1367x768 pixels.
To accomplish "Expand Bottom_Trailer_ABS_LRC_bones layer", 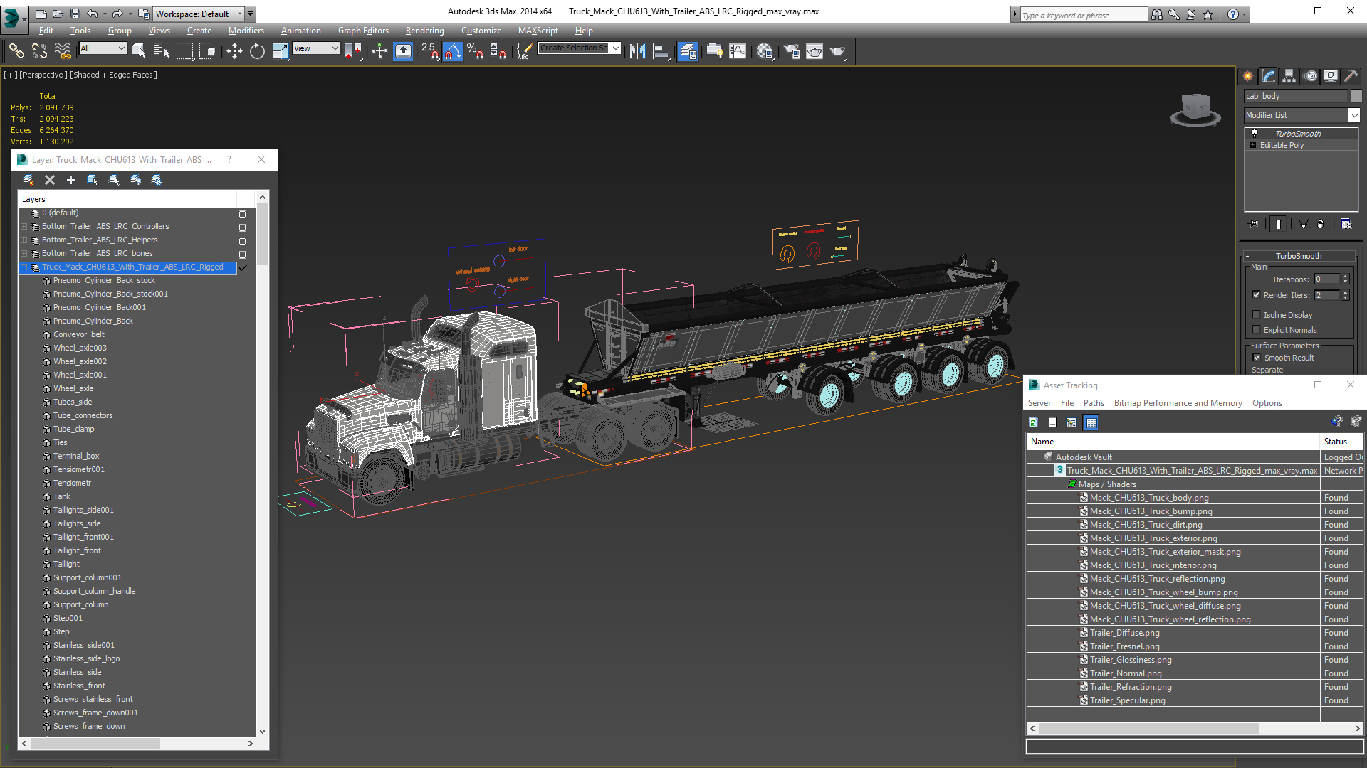I will [x=23, y=254].
